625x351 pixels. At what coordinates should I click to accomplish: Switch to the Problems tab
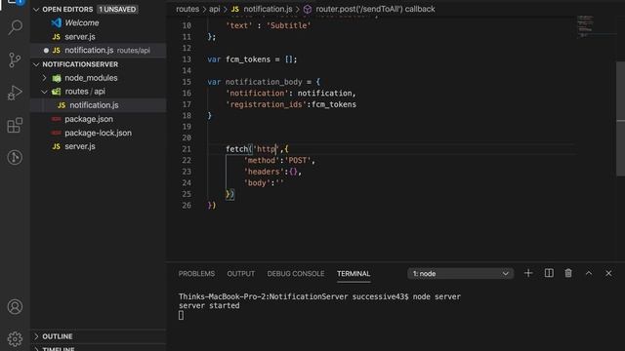click(196, 273)
